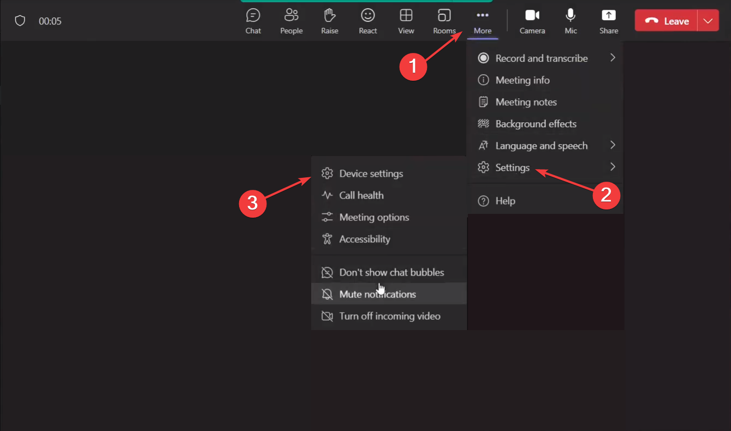This screenshot has width=731, height=431.
Task: Raise your hand in the meeting
Action: click(x=330, y=21)
